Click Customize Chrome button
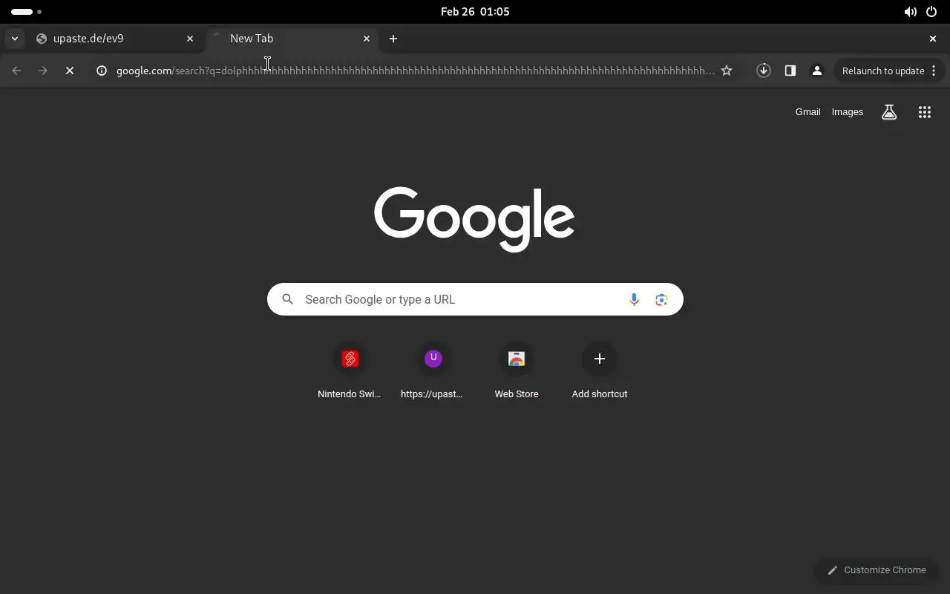 click(877, 570)
